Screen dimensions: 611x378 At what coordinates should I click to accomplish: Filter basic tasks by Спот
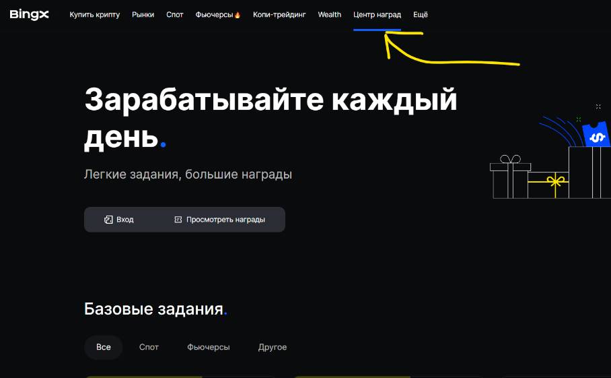149,347
